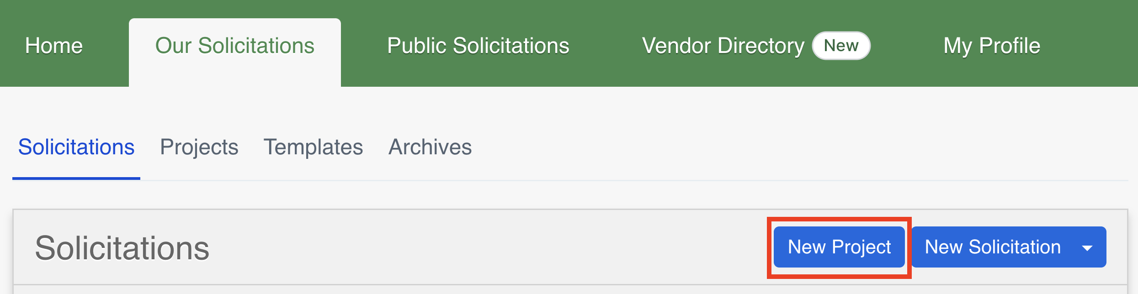Open the Home tab
This screenshot has width=1138, height=294.
click(x=54, y=46)
